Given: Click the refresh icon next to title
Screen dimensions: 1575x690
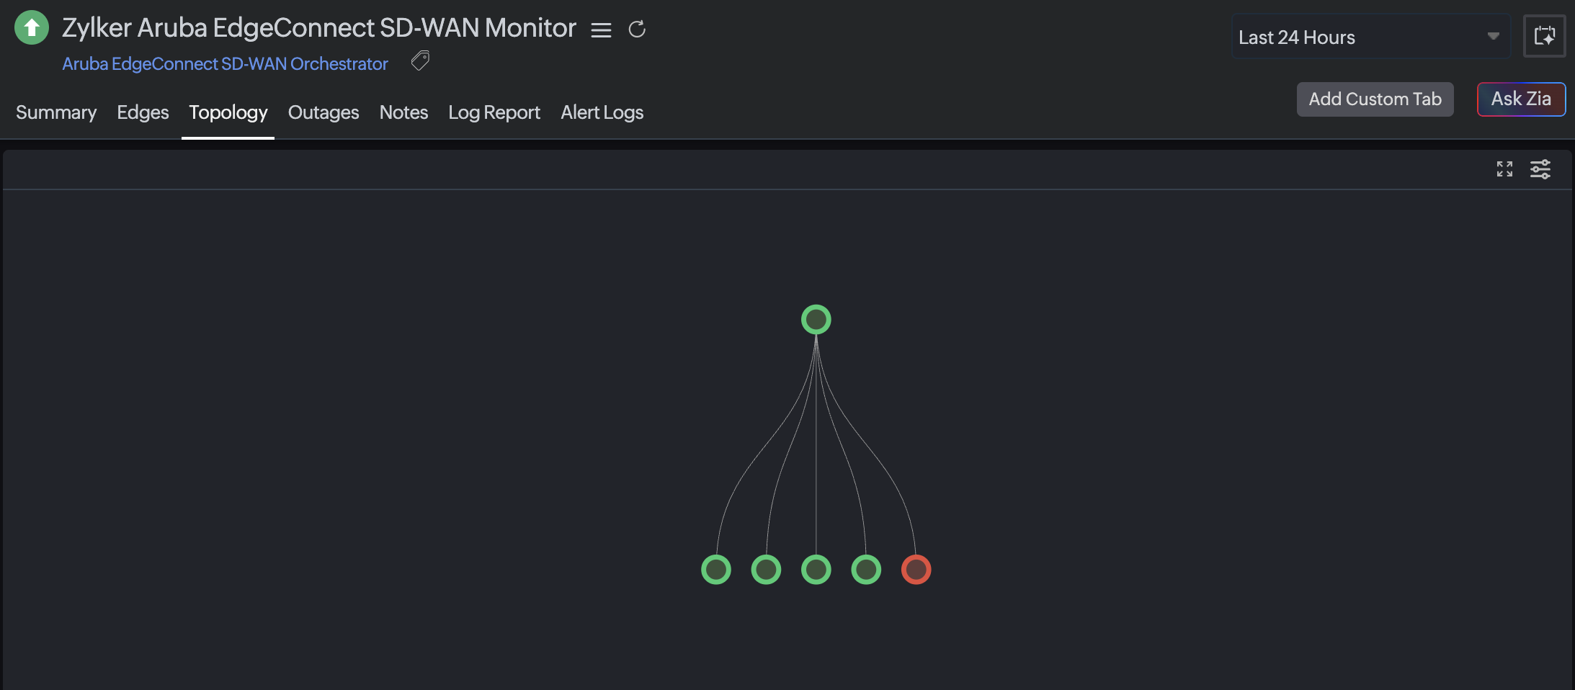Looking at the screenshot, I should click(637, 30).
